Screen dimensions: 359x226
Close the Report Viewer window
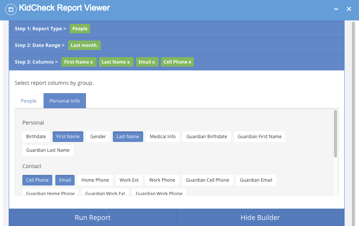(349, 9)
